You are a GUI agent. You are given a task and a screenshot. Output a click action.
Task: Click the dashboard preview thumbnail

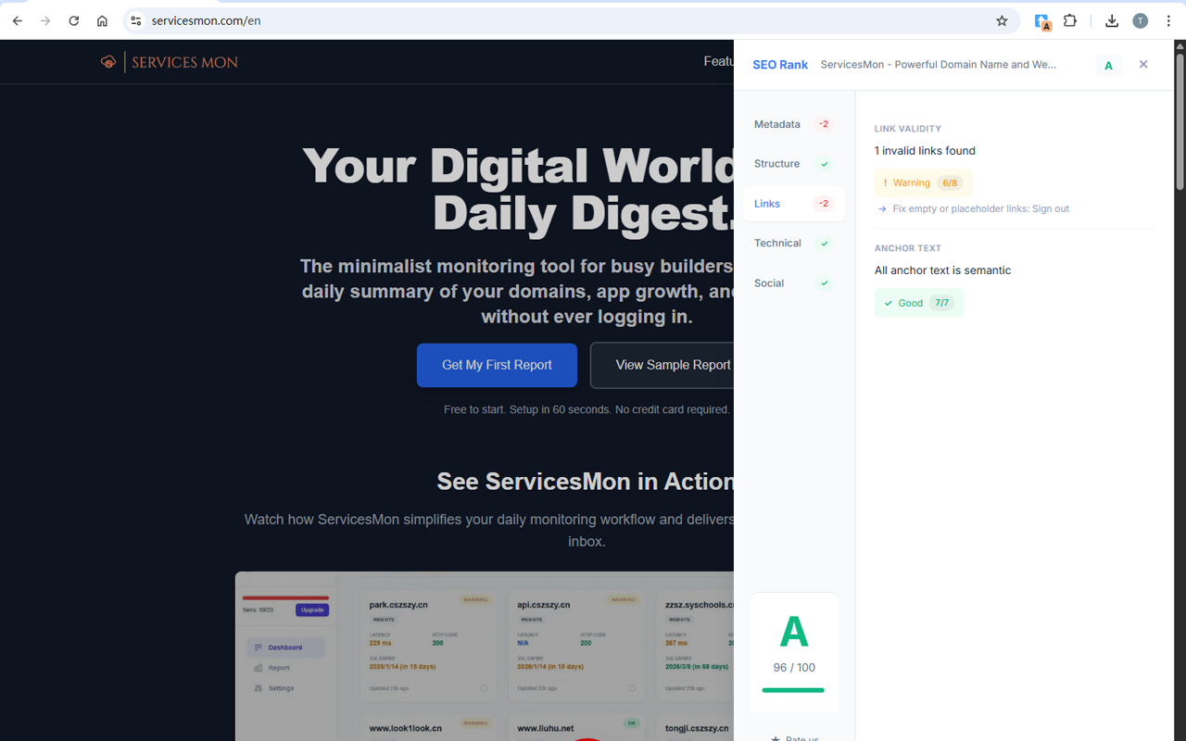point(484,656)
